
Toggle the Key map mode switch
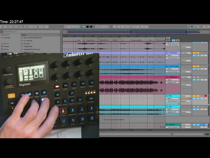tap(196, 27)
